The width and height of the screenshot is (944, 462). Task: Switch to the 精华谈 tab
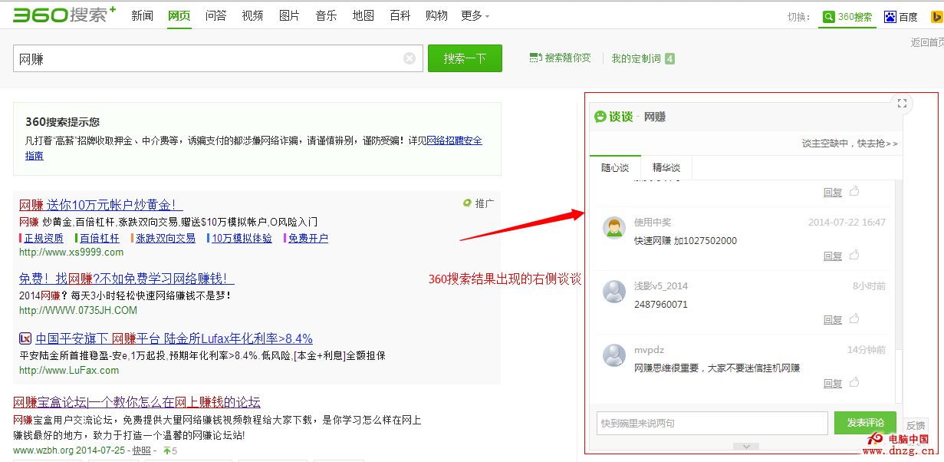[x=666, y=168]
